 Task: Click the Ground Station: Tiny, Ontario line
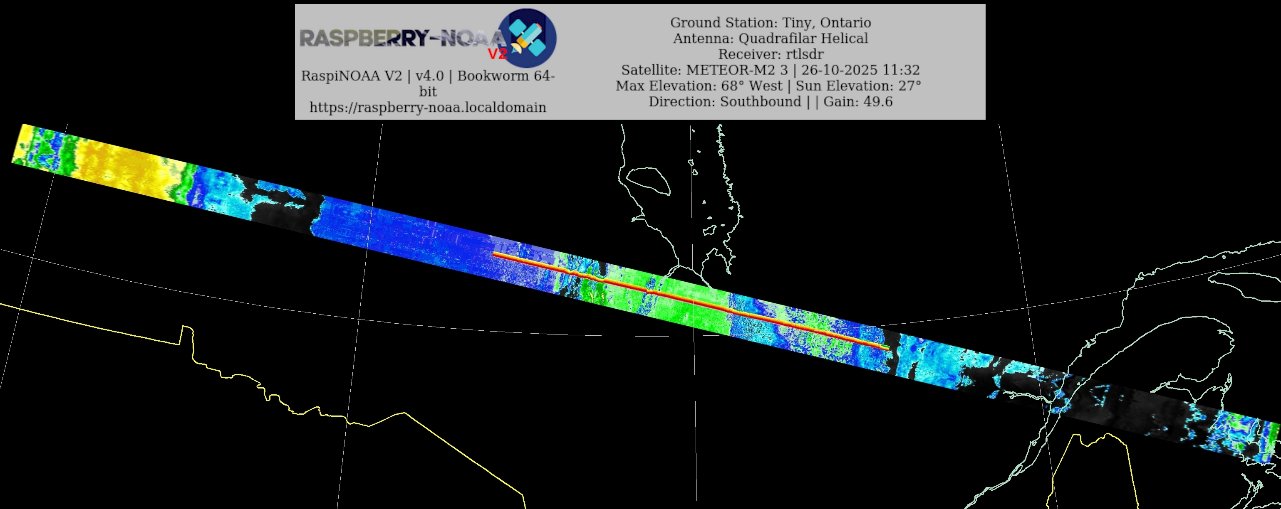coord(770,22)
